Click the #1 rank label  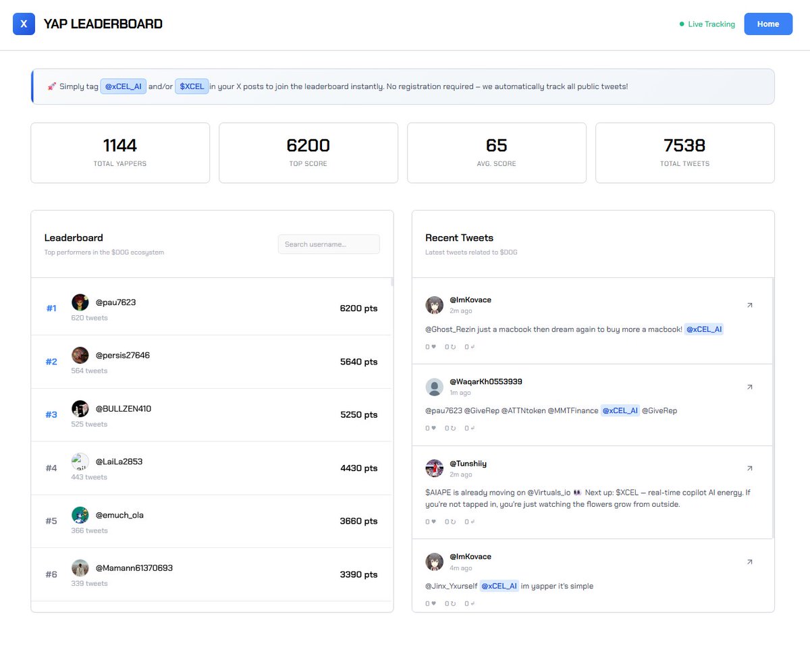[51, 308]
